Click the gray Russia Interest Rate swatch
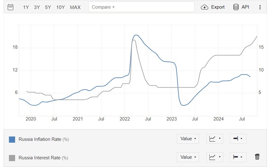Viewport: 269px width, 167px height. pyautogui.click(x=12, y=158)
